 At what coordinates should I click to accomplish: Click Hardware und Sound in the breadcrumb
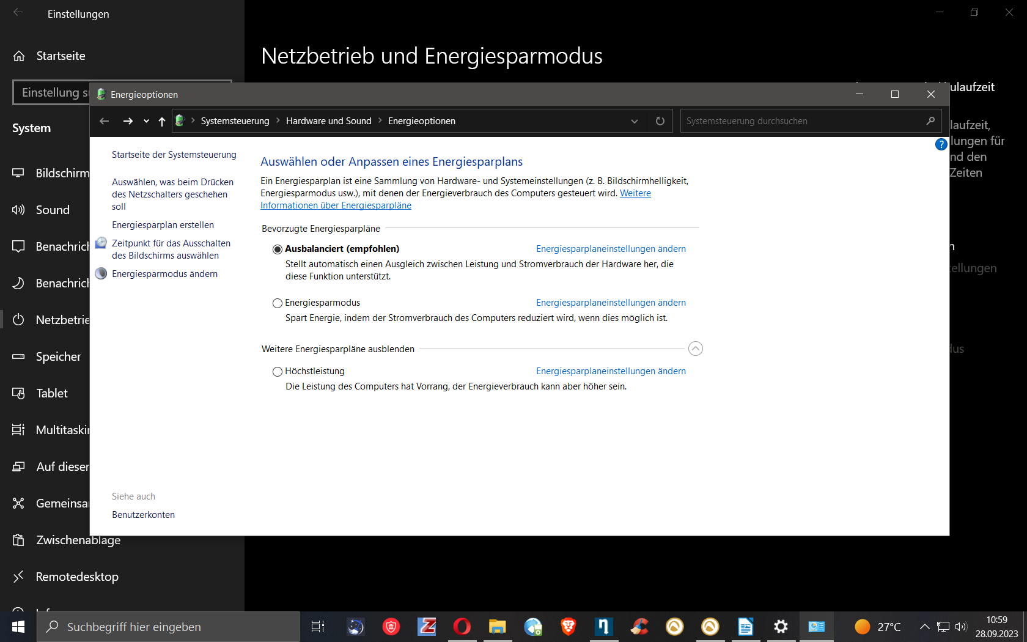coord(328,121)
